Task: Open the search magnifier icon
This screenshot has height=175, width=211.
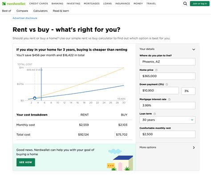Action: pos(185,4)
